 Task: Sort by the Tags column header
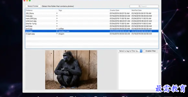click(x=60, y=10)
